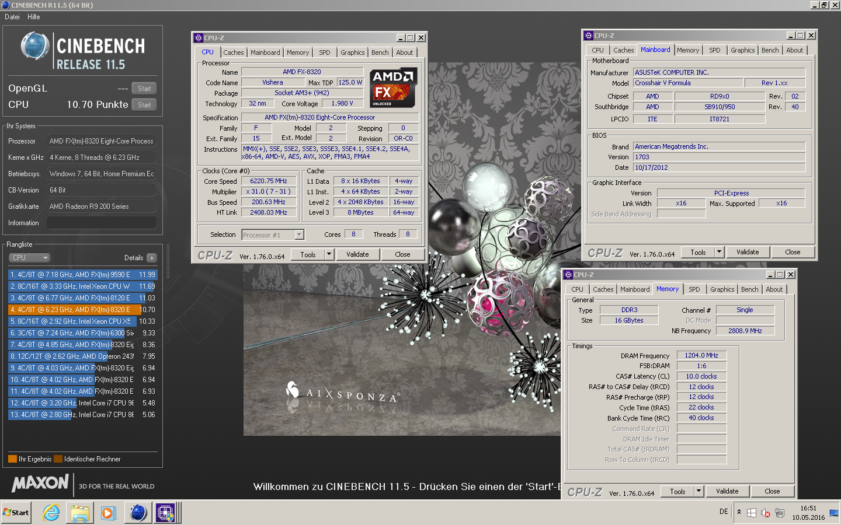Click the network tray icon
Screen dimensions: 841x525
779,513
